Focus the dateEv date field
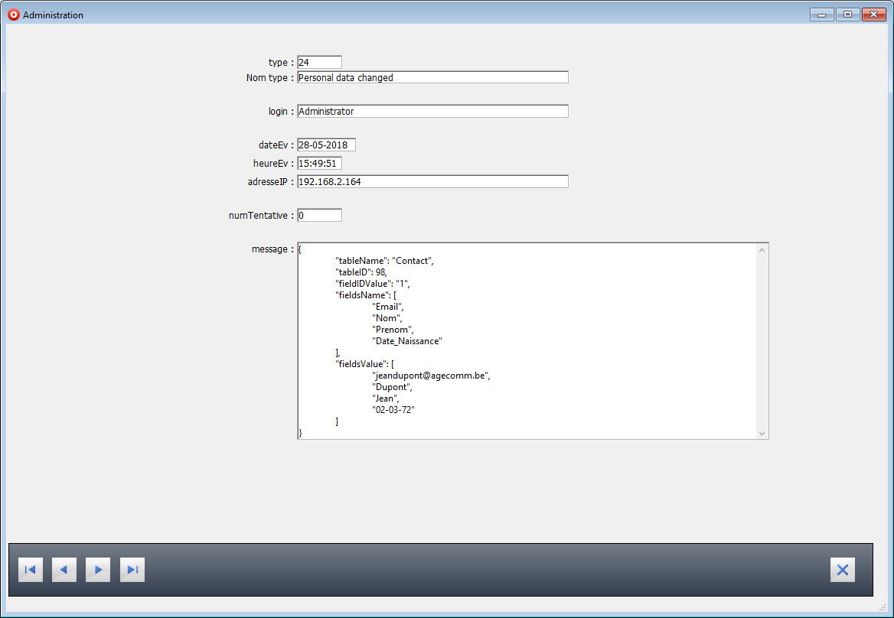This screenshot has height=618, width=894. pyautogui.click(x=326, y=145)
